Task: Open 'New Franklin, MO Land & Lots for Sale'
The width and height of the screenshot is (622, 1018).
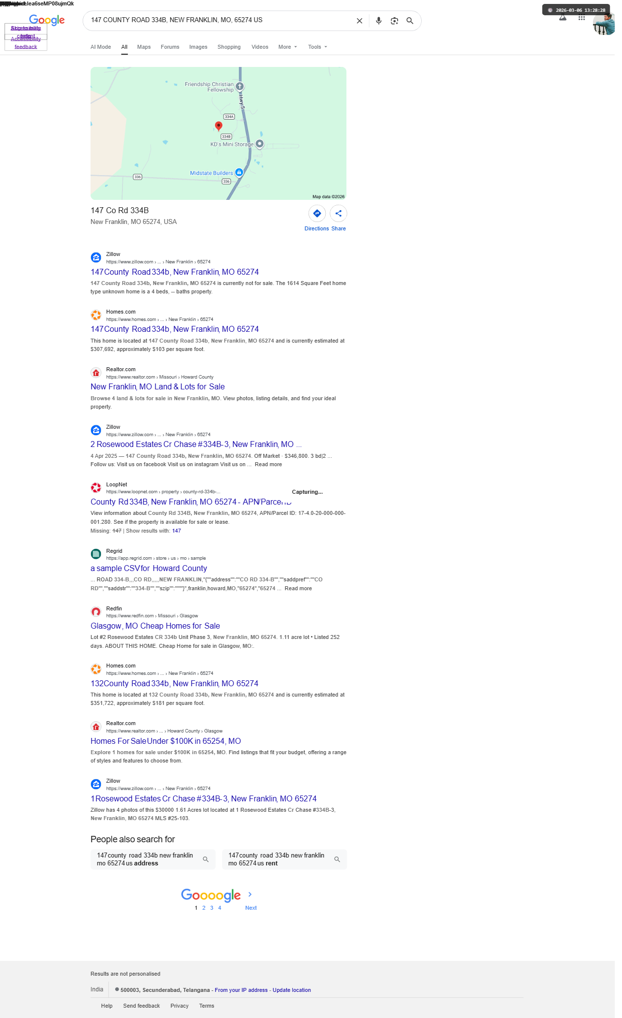Action: click(x=157, y=387)
